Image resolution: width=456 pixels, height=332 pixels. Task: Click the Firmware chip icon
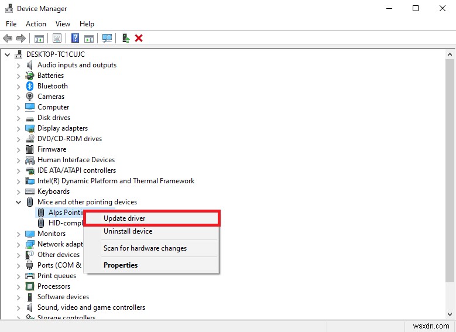point(30,149)
